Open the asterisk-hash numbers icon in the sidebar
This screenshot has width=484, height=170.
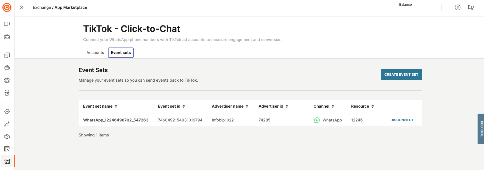pyautogui.click(x=7, y=93)
